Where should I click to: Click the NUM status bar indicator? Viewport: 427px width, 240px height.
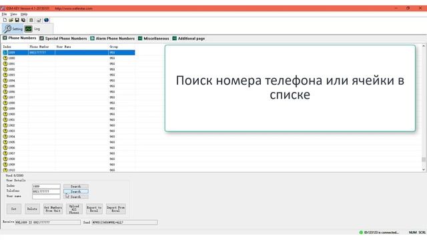click(x=412, y=233)
